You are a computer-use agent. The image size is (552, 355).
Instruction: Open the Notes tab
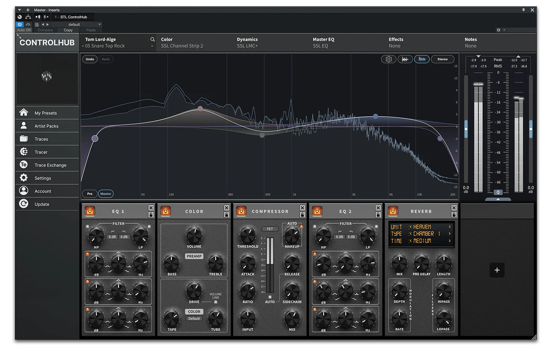(471, 43)
